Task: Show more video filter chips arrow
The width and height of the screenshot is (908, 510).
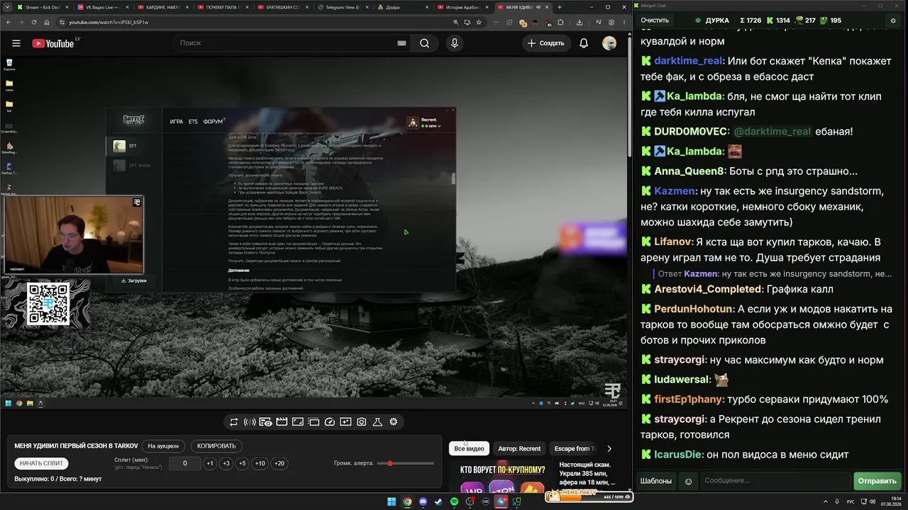Action: (x=609, y=448)
